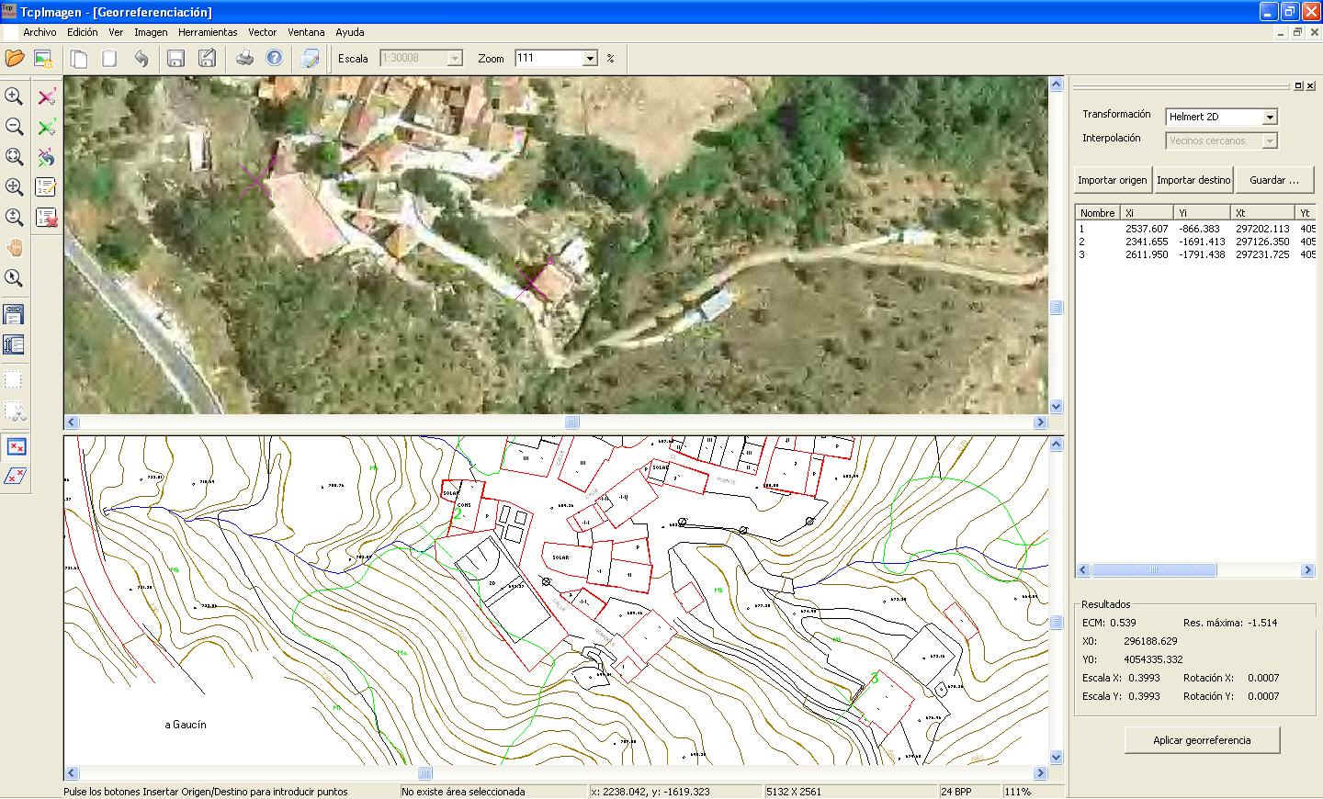Screen dimensions: 1323x799
Task: Click the blue help question mark icon
Action: tap(274, 58)
